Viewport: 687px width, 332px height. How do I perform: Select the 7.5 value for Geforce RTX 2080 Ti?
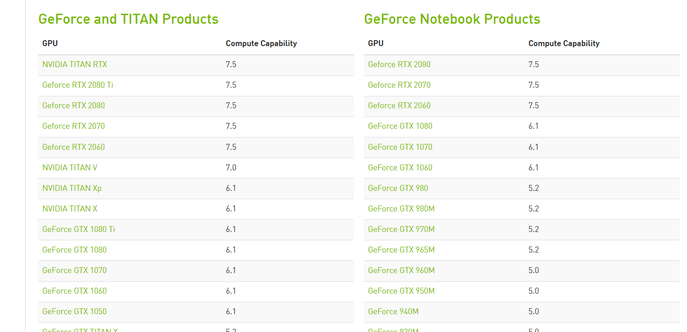click(231, 85)
